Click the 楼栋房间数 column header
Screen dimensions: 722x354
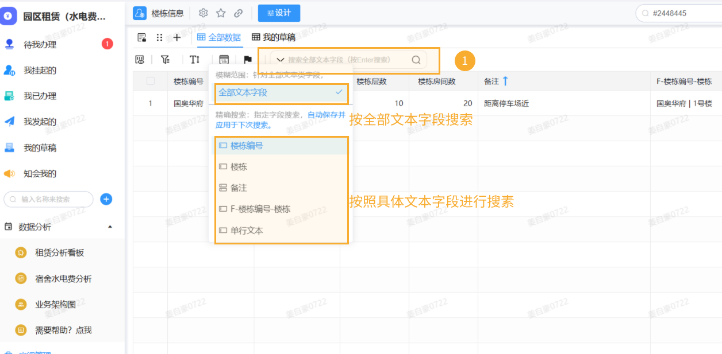437,81
